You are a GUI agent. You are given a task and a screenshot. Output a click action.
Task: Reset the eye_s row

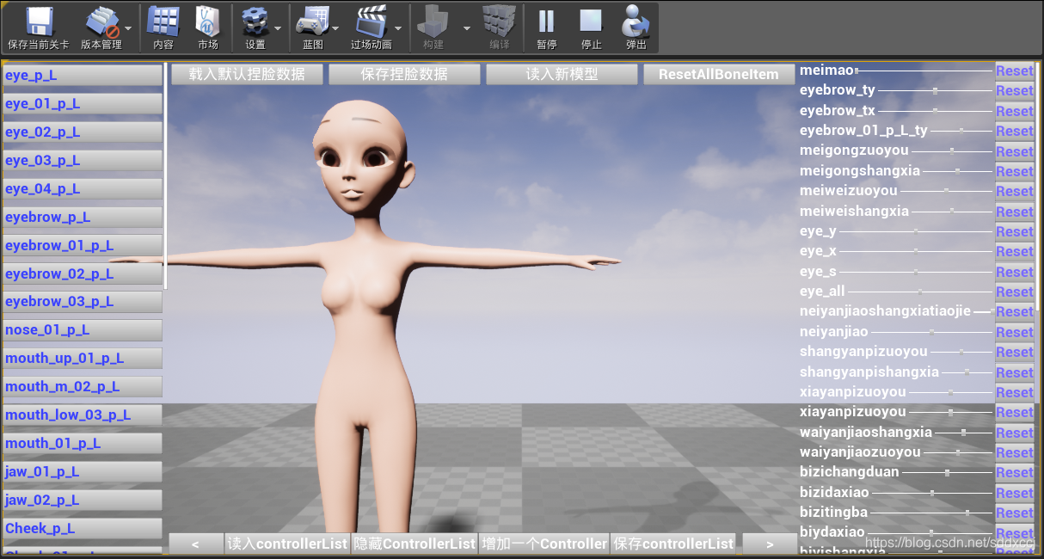tap(1015, 272)
